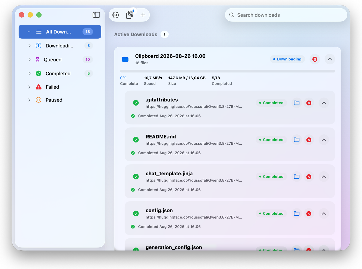Screen dimensions: 362x269
Task: Click the Queued hourglass icon
Action: click(x=37, y=60)
